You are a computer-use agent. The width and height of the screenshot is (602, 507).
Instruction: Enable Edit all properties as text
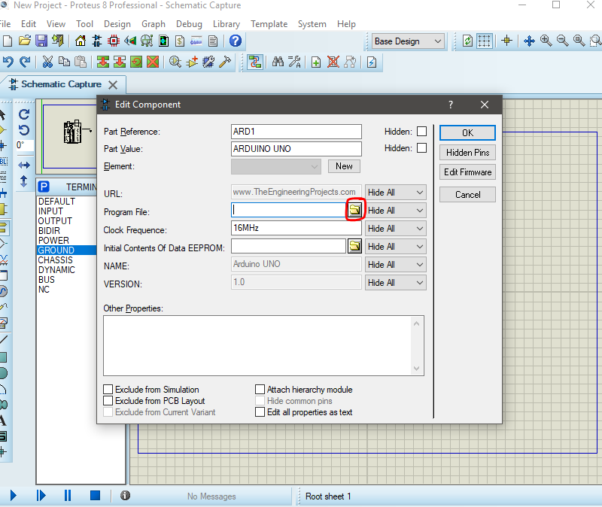point(260,412)
